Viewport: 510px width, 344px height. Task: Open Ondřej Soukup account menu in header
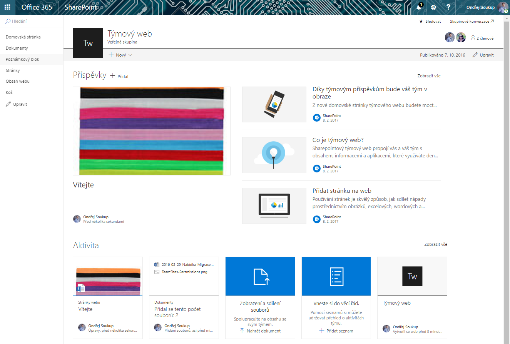click(x=486, y=7)
